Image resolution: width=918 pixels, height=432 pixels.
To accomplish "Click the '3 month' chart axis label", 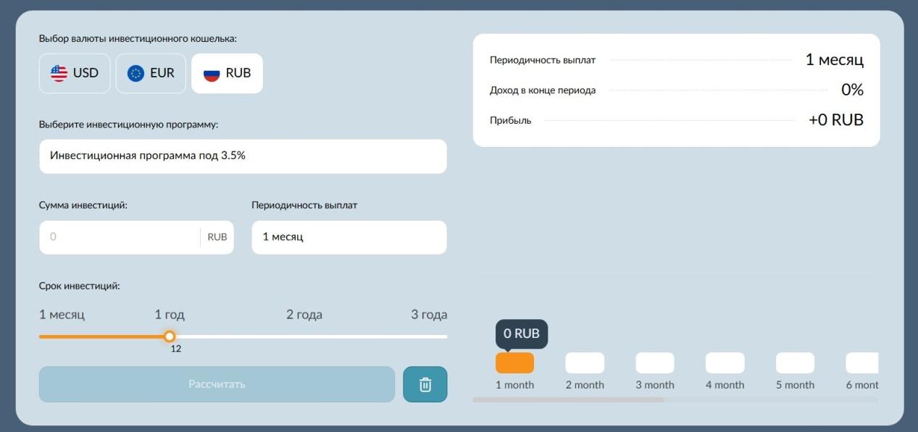I will (x=655, y=385).
